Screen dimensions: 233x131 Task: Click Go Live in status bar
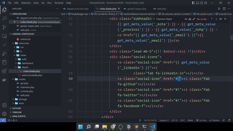click(x=201, y=120)
